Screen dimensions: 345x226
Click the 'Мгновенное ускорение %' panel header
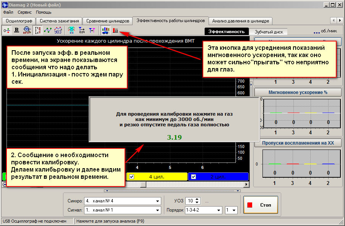[x=298, y=92]
